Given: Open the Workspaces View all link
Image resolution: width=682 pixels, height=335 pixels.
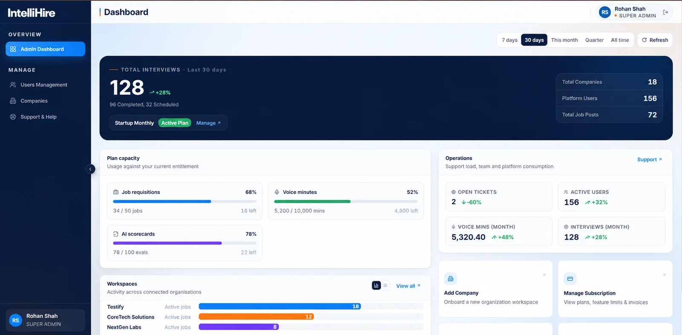Looking at the screenshot, I should (408, 286).
